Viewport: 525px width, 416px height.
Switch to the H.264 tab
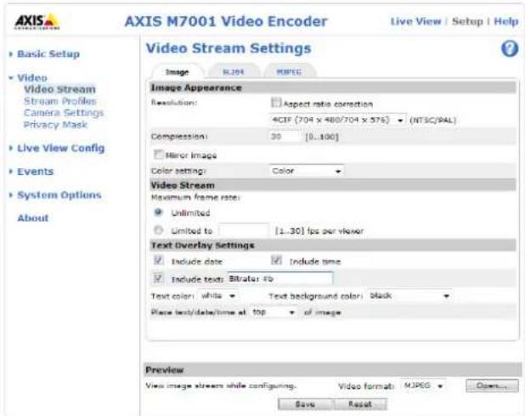[234, 71]
